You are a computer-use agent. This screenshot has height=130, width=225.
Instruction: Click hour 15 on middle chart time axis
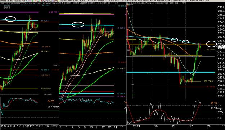click(122, 127)
